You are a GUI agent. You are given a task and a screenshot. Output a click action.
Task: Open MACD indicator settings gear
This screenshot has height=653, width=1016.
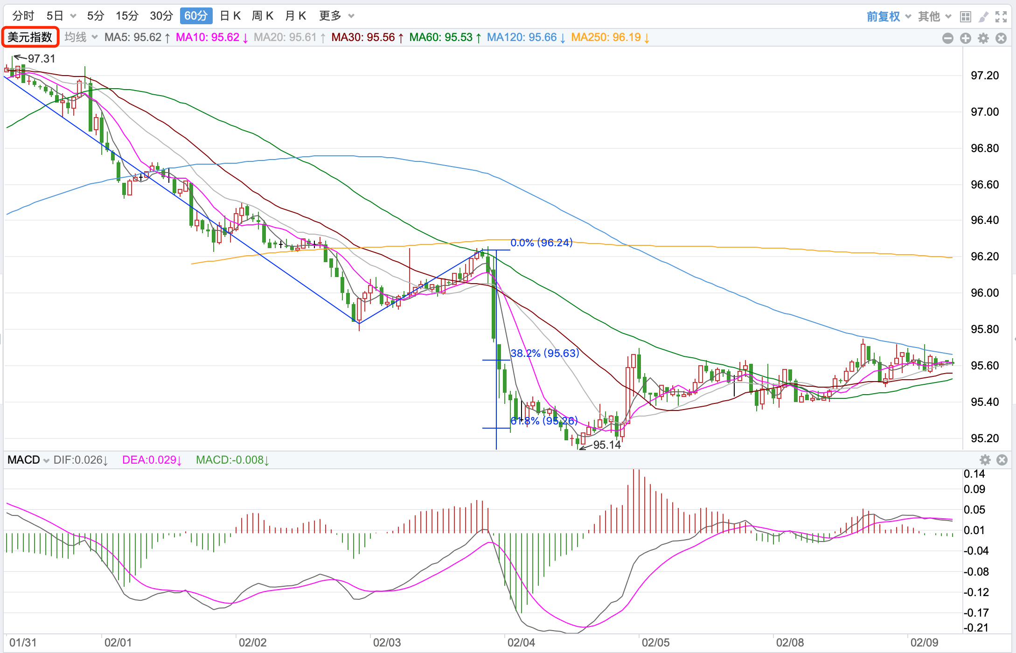pos(985,460)
